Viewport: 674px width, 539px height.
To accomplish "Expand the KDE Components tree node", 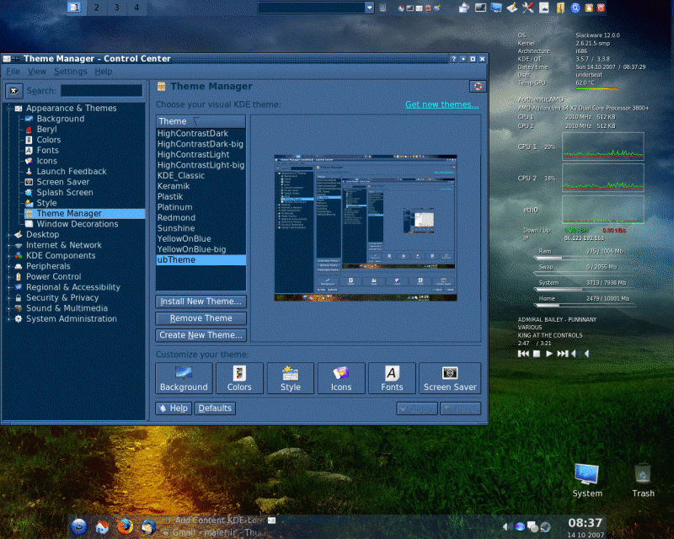I will pos(8,256).
